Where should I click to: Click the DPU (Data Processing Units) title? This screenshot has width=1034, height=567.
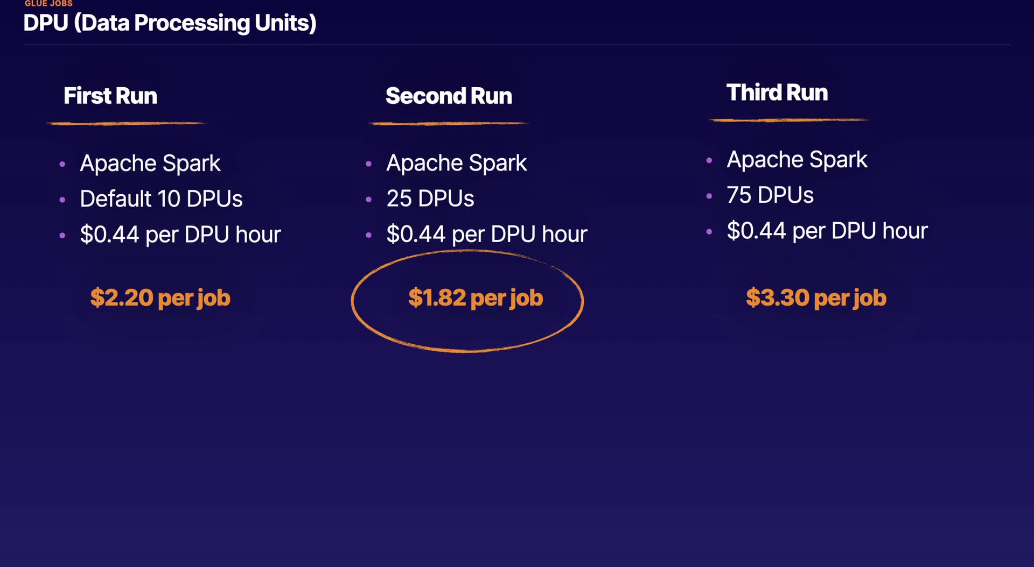pyautogui.click(x=170, y=23)
